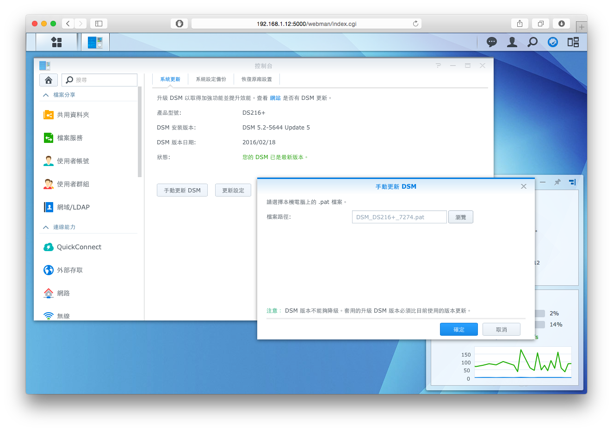Viewport: 613px width, 431px height.
Task: Click the Control Panel taskbar icon
Action: pyautogui.click(x=95, y=42)
